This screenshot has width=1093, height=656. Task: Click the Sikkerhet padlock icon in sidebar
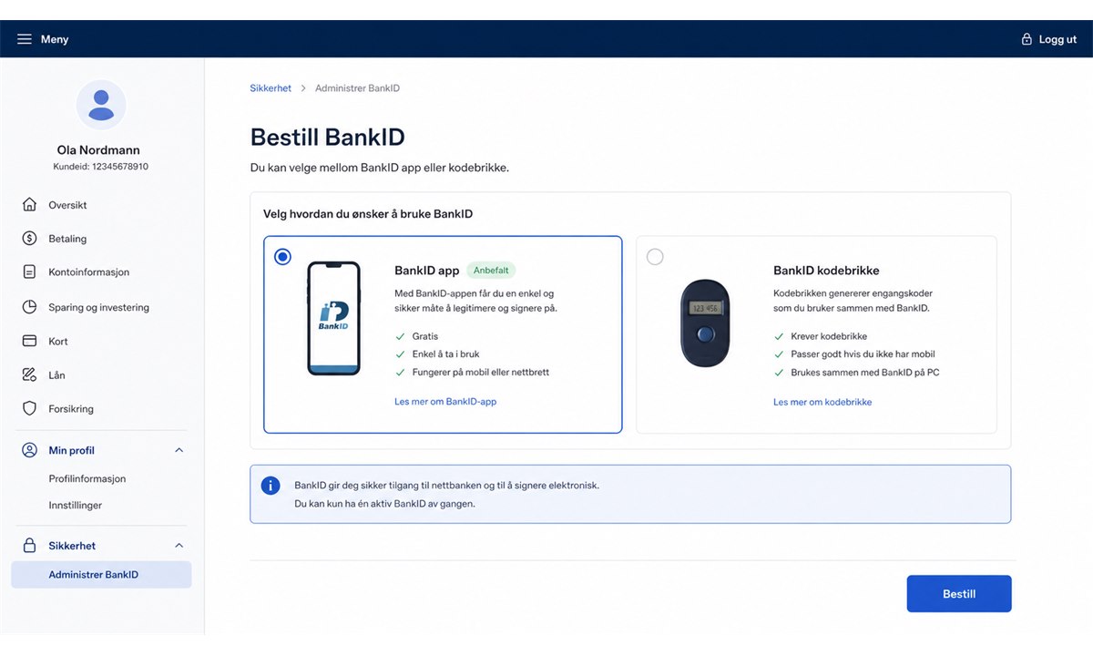click(29, 546)
